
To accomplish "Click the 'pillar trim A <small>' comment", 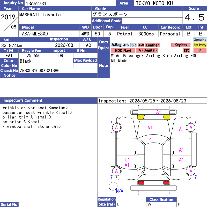I will (x=27, y=117).
